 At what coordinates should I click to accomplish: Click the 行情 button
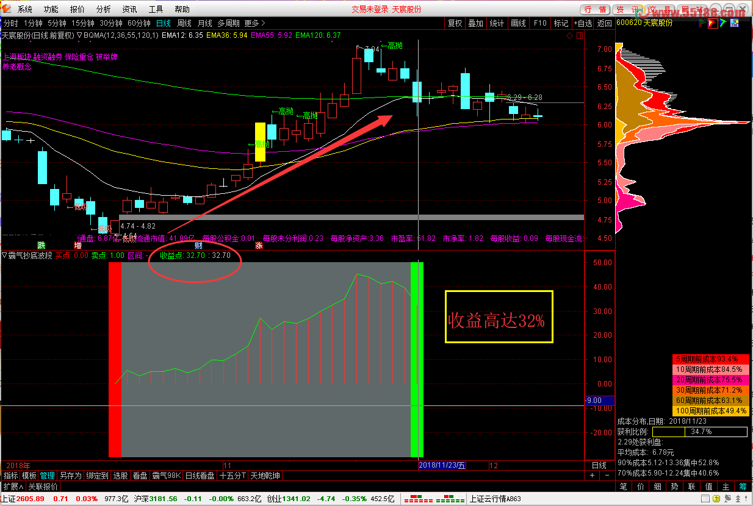(596, 9)
